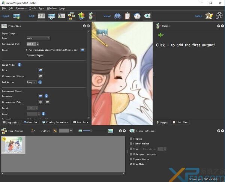Image resolution: width=225 pixels, height=182 pixels.
Task: Open the Animation film reel tool icon
Action: (219, 16)
